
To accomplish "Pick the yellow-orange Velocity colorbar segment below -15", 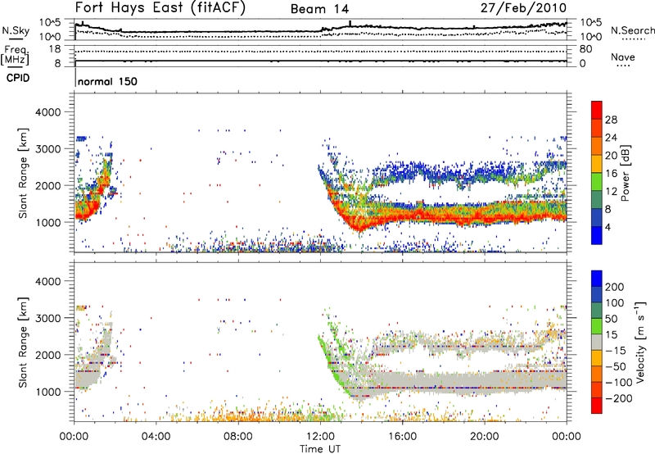I will [597, 357].
